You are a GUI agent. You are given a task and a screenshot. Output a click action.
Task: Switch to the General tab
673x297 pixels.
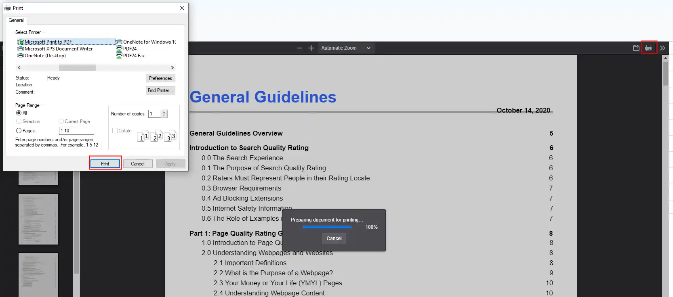point(16,20)
